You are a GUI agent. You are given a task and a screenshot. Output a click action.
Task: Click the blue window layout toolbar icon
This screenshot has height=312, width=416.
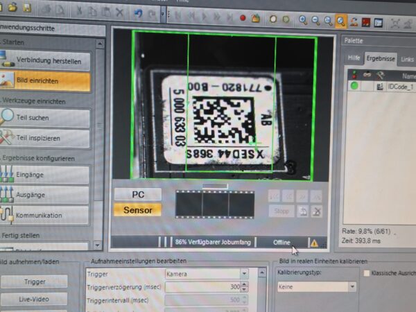[x=379, y=23]
